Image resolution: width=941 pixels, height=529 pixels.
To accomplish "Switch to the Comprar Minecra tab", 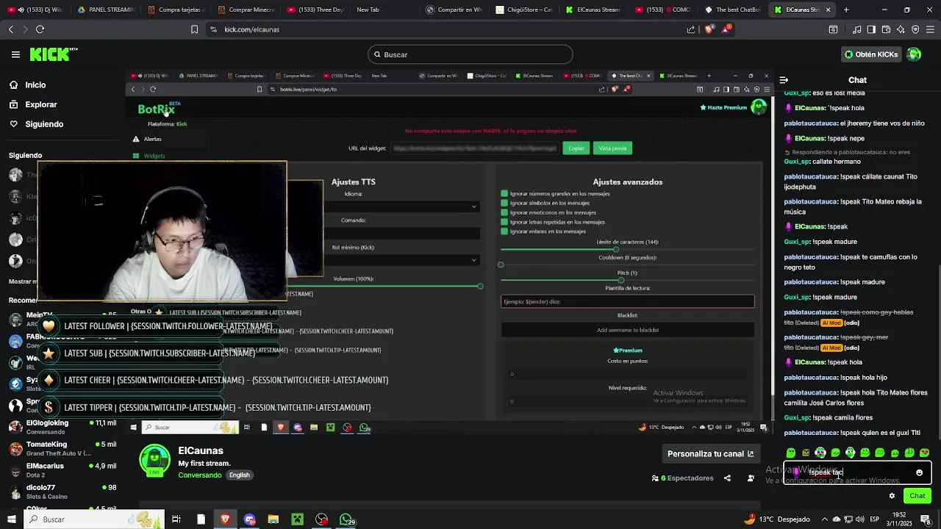I will 246,10.
